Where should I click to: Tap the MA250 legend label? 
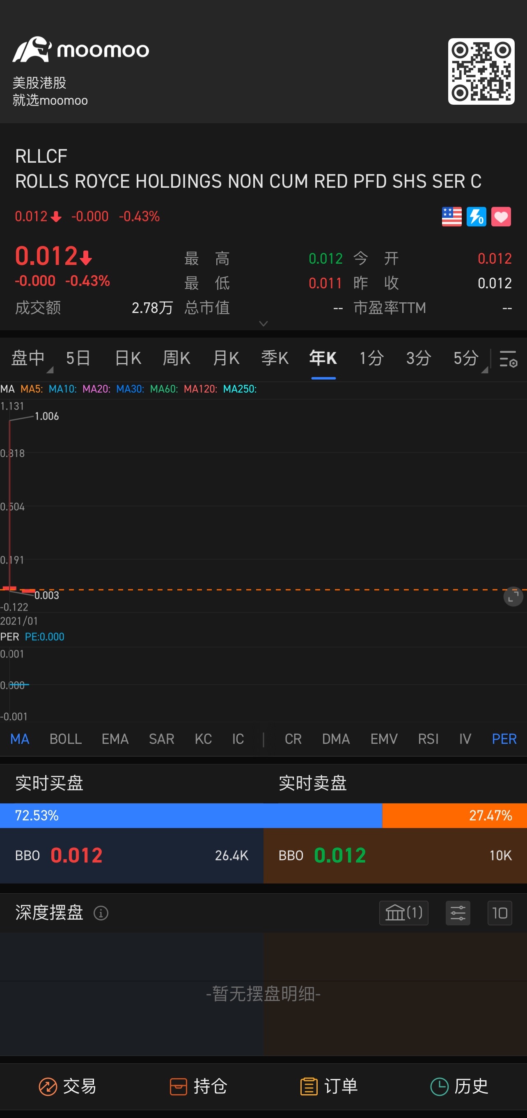click(x=240, y=389)
